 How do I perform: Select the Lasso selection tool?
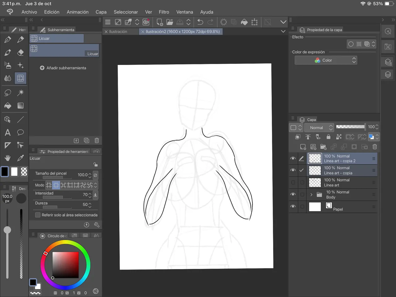(x=8, y=93)
